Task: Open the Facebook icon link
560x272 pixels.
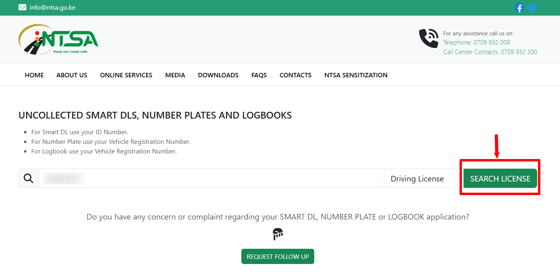Action: 519,8
